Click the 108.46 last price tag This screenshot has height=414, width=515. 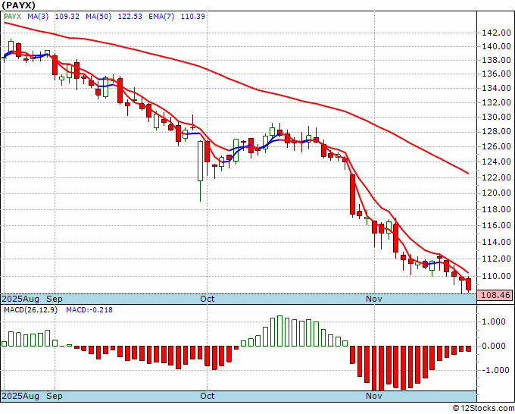(x=495, y=295)
